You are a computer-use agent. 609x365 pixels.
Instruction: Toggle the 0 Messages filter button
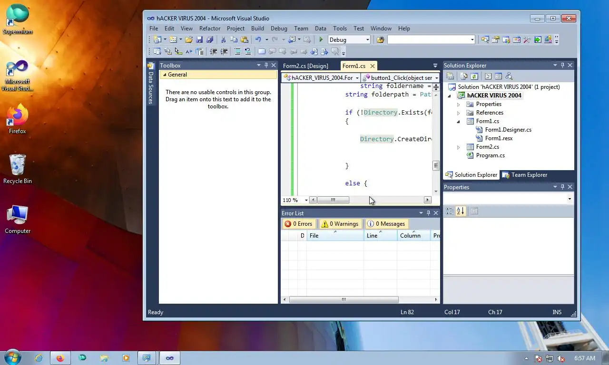(x=386, y=224)
